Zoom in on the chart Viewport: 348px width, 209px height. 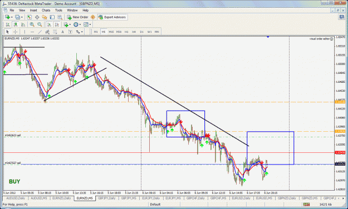pos(32,24)
